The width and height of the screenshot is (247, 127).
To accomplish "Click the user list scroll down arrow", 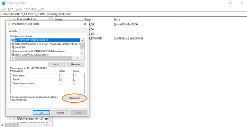I will coord(82,54).
